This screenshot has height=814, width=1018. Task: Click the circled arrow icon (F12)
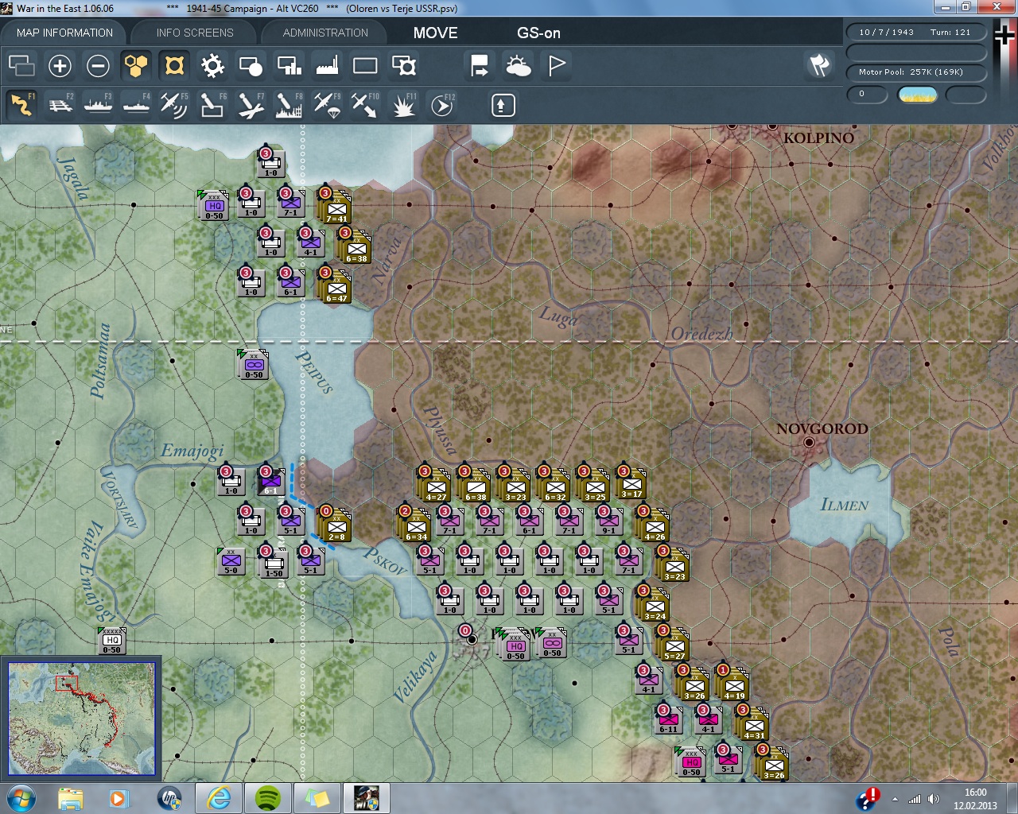(442, 105)
